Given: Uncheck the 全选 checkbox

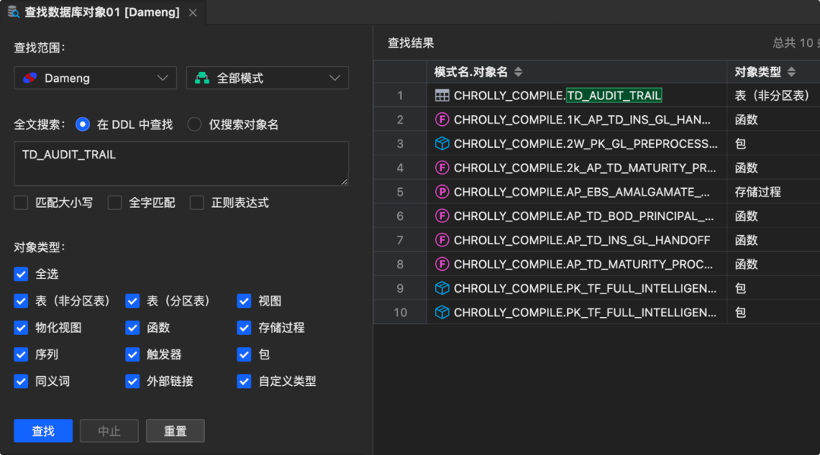Looking at the screenshot, I should pos(21,274).
